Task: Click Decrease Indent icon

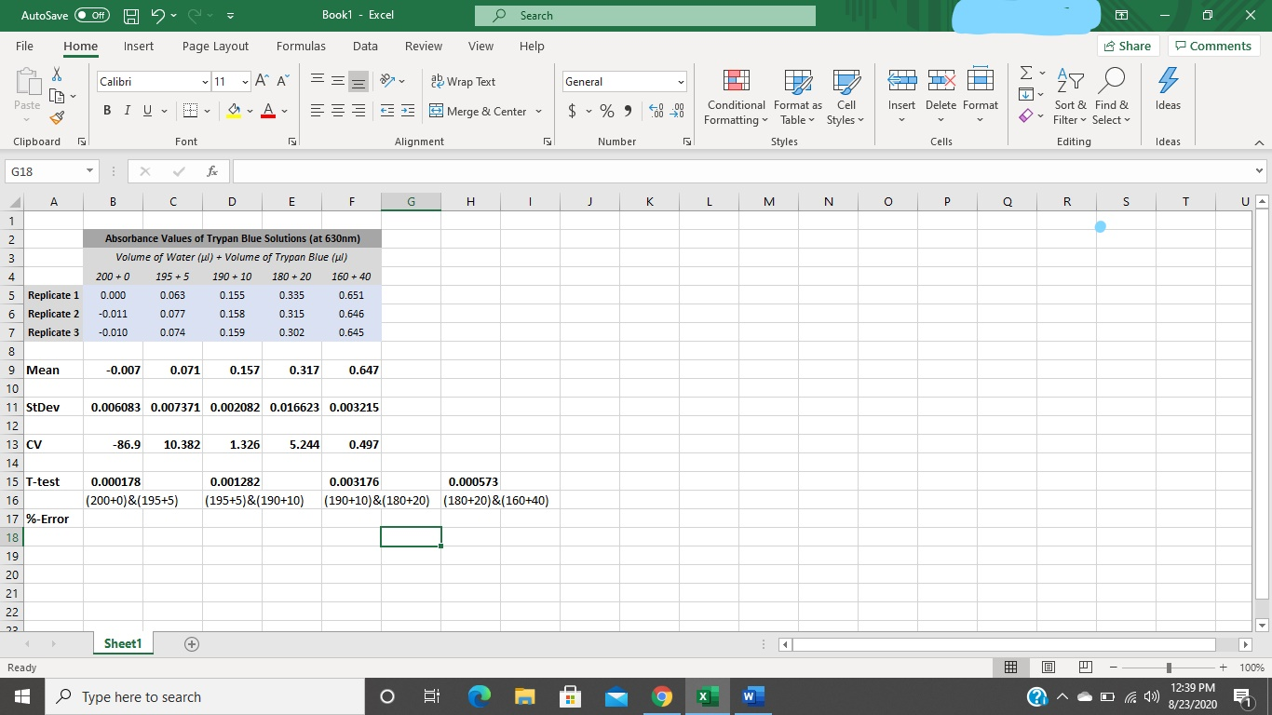Action: [386, 111]
